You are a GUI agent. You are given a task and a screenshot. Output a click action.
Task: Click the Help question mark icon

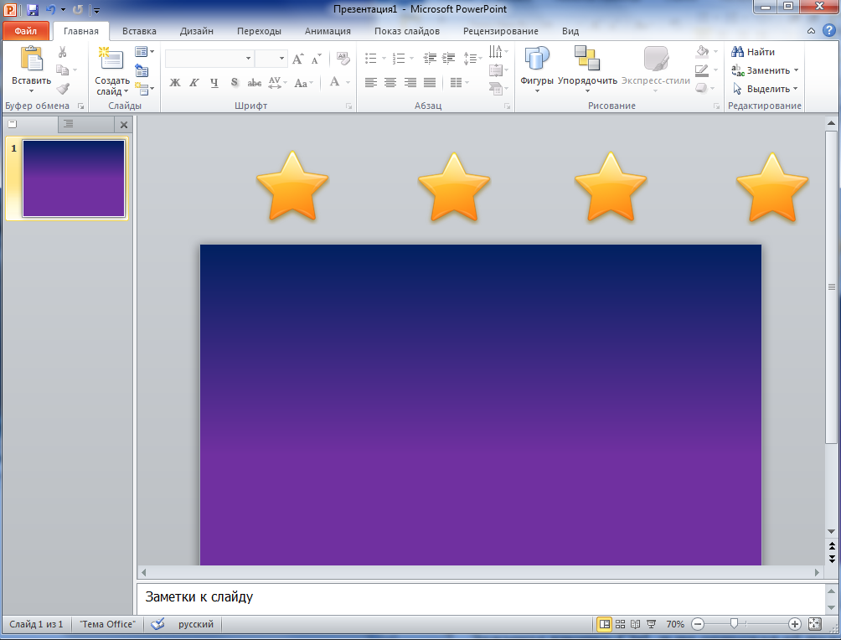(x=828, y=31)
